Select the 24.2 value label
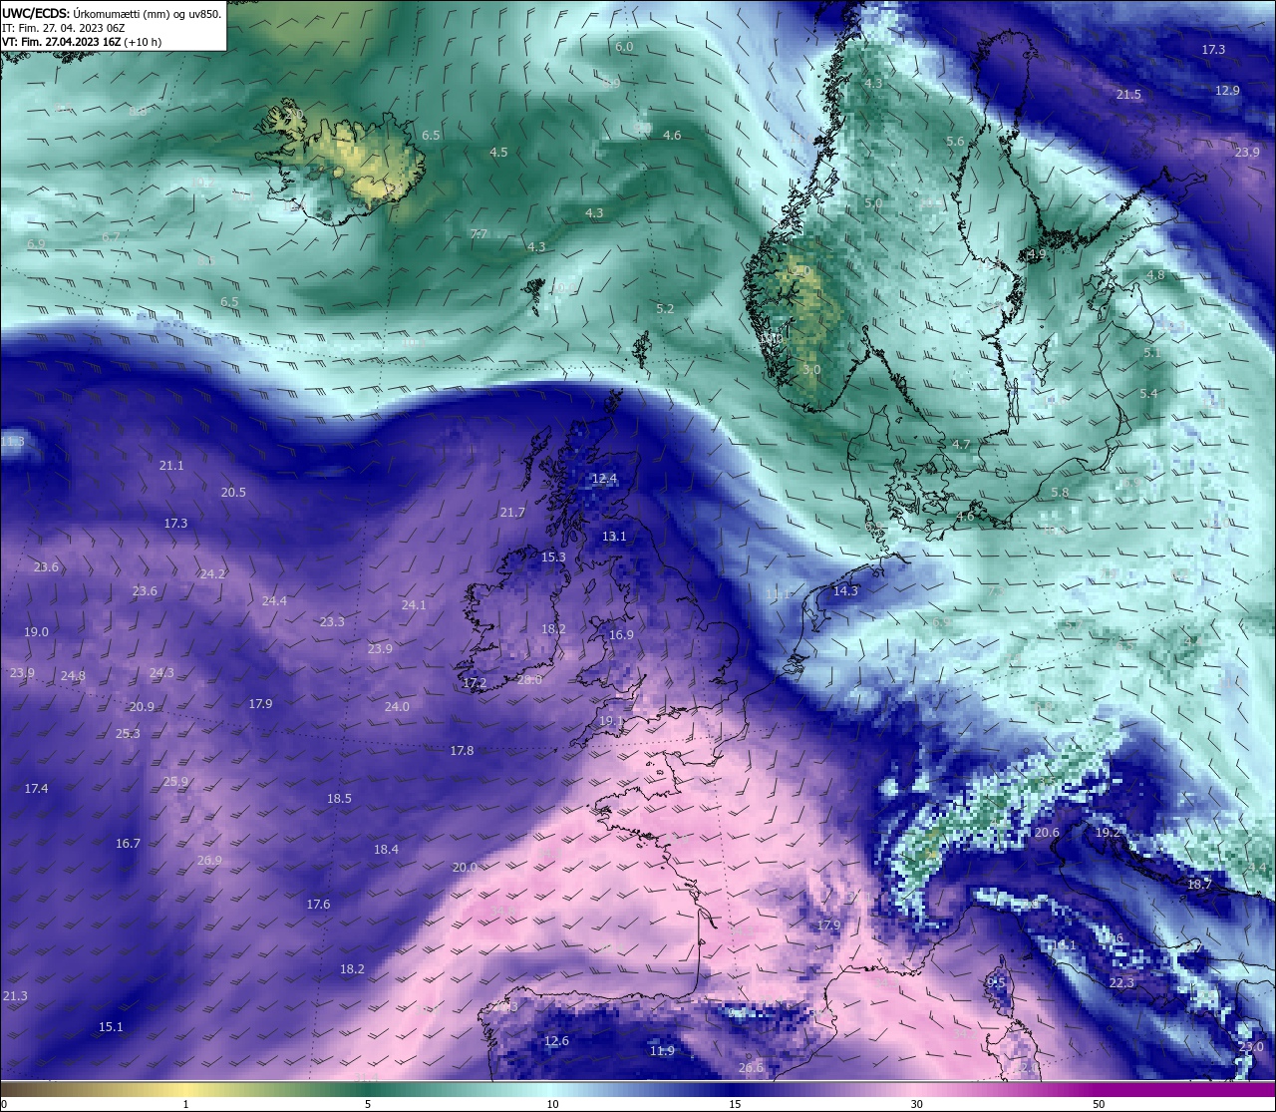Viewport: 1276px width, 1112px height. coord(212,573)
